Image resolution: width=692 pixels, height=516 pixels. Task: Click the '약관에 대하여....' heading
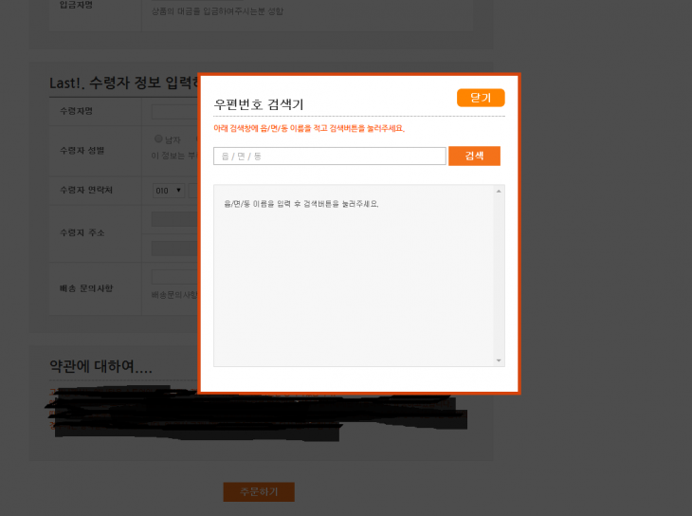[x=100, y=366]
